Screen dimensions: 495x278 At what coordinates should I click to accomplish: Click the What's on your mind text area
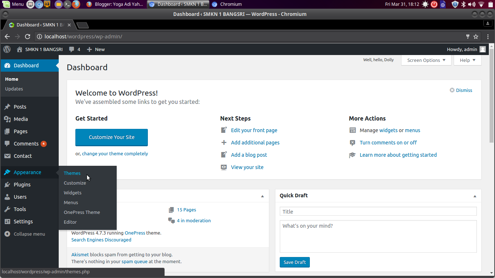coord(378,236)
